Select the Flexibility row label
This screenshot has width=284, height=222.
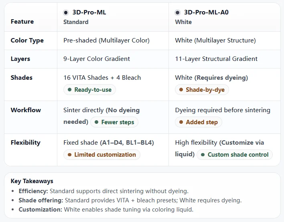coord(26,142)
